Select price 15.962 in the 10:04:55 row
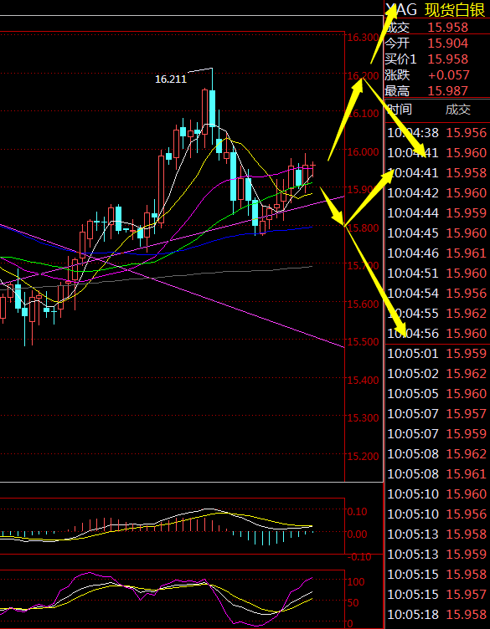 pos(467,314)
